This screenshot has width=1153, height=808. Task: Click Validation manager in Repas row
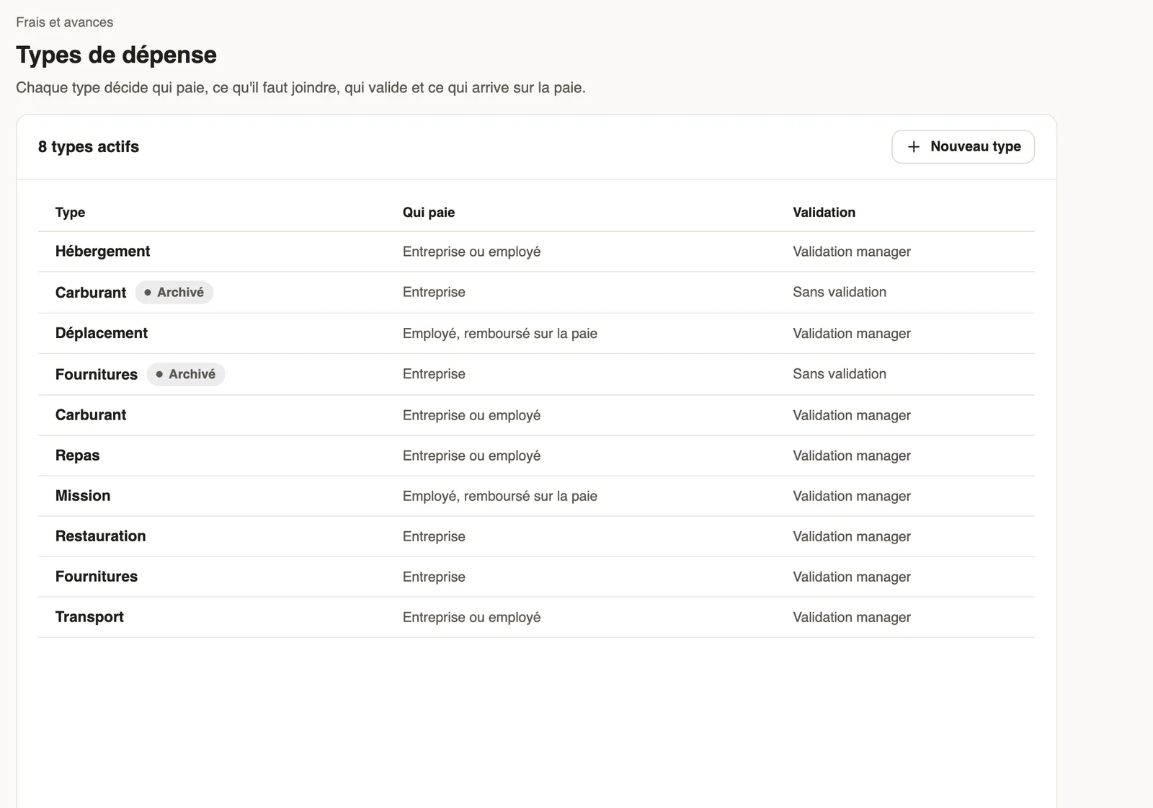point(852,456)
